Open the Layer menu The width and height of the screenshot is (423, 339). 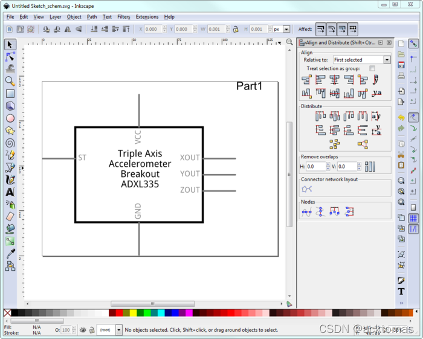pyautogui.click(x=56, y=17)
